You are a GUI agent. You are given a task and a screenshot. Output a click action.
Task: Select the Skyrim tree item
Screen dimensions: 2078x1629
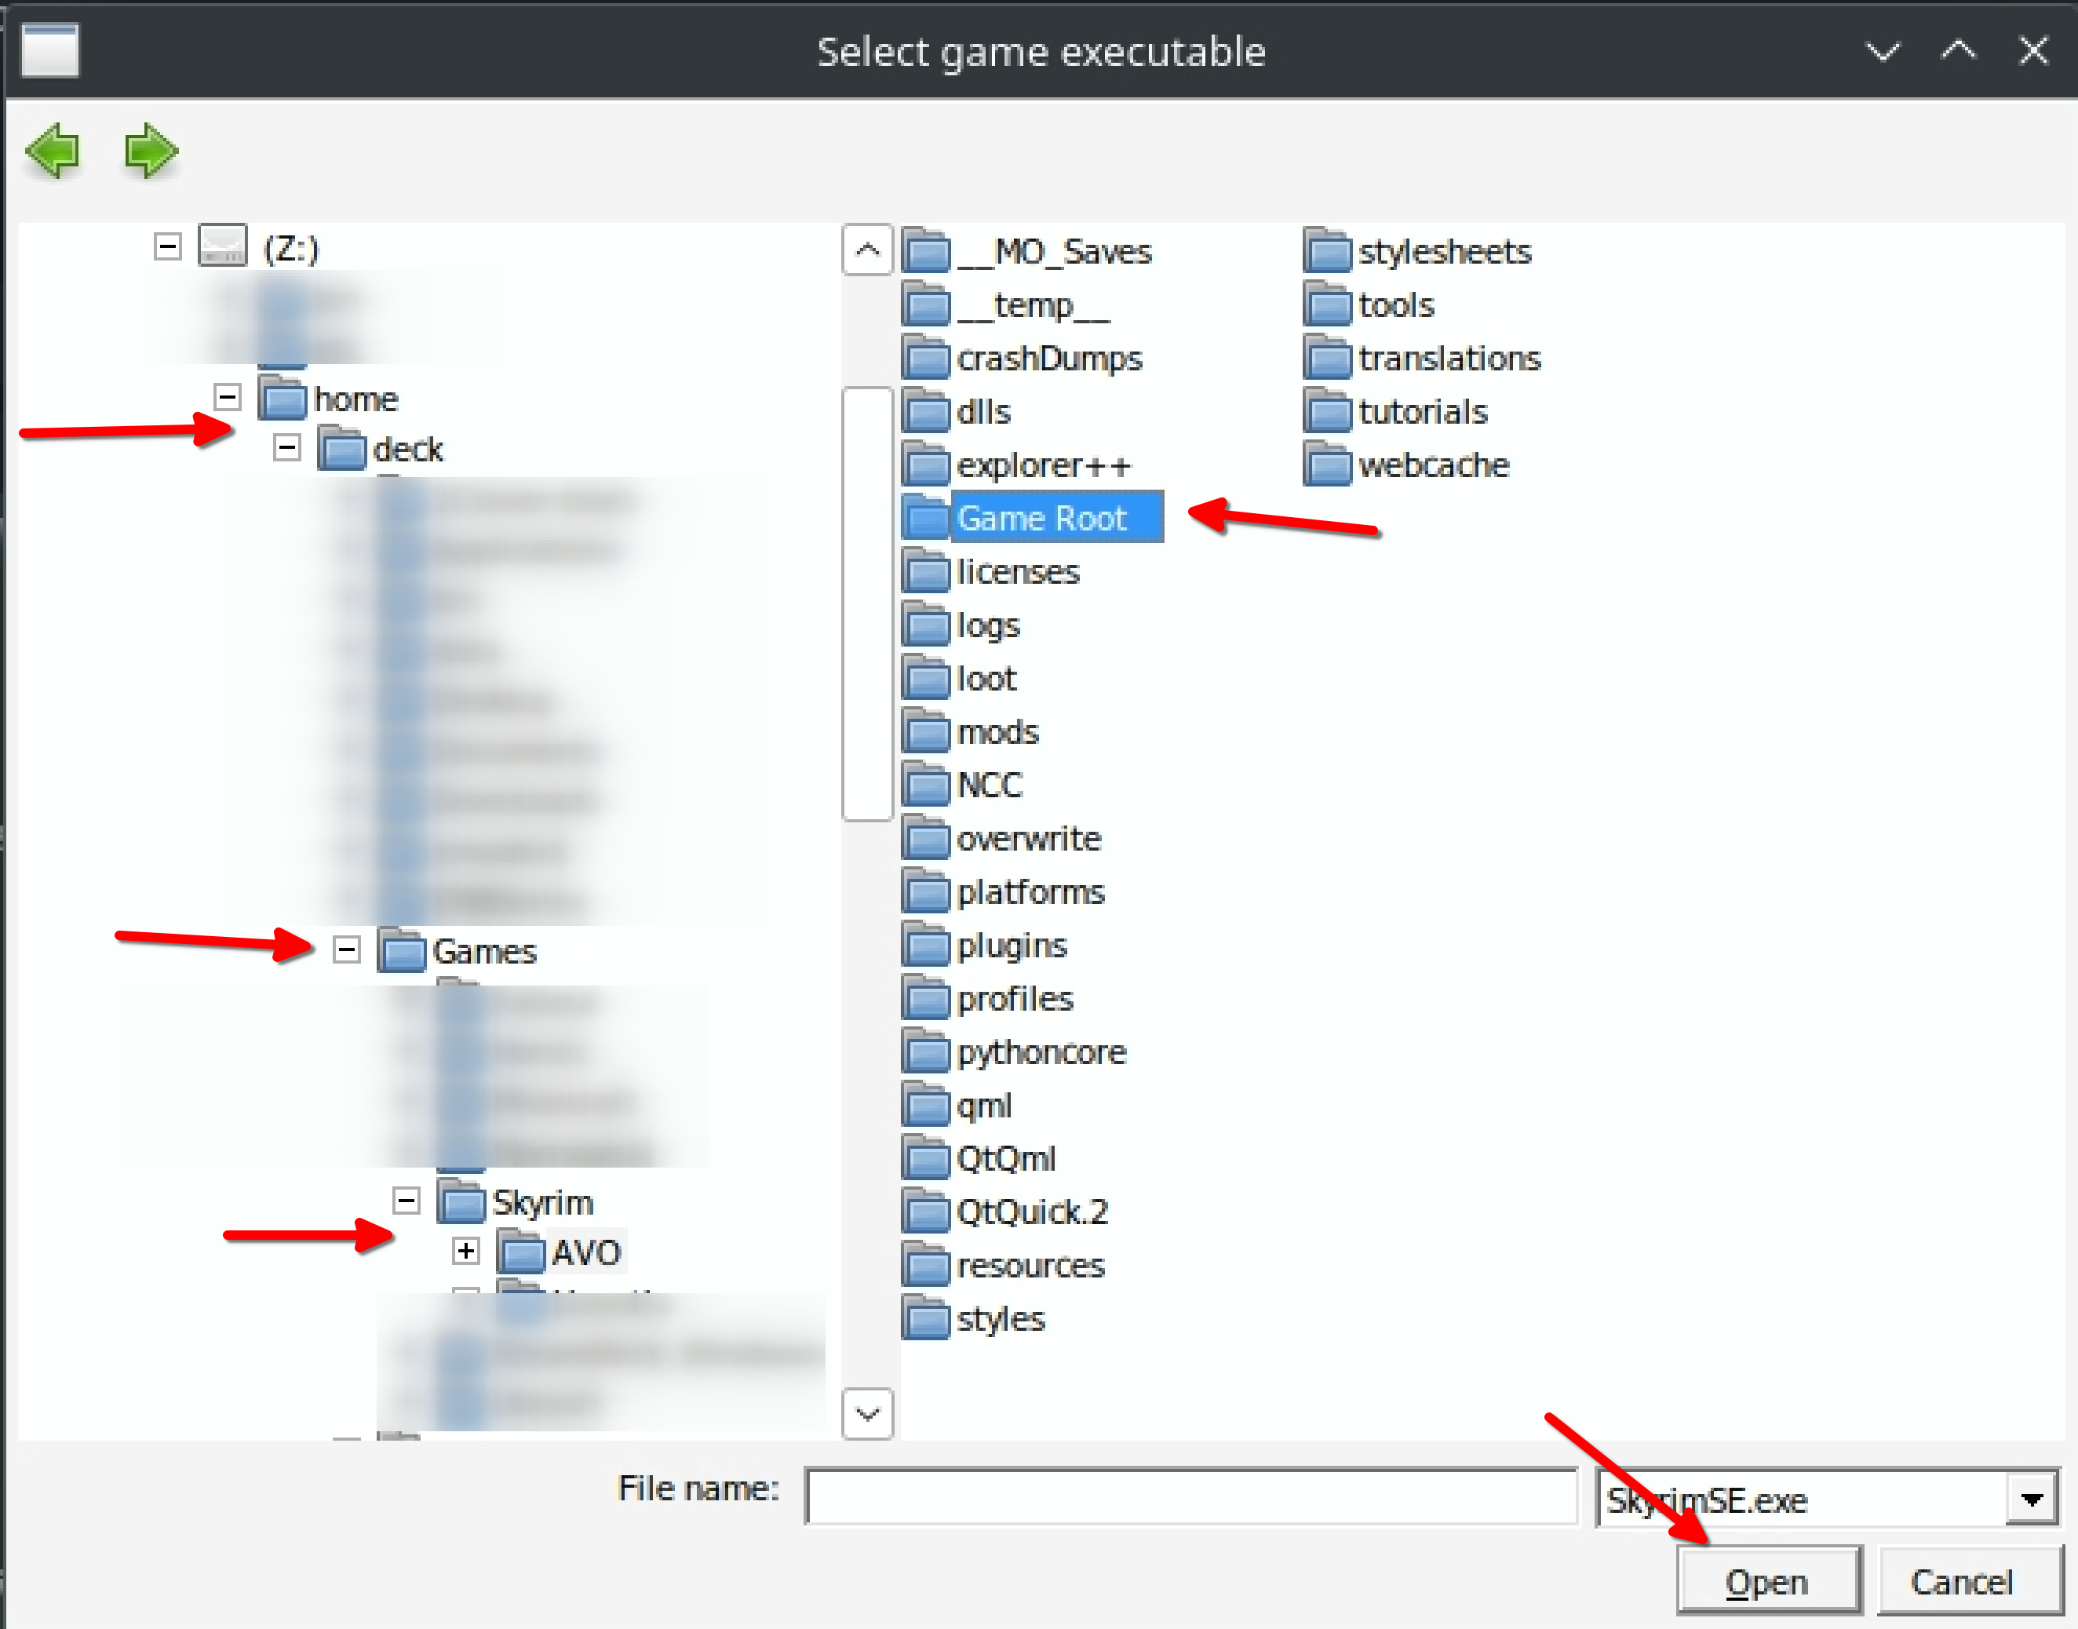click(541, 1203)
